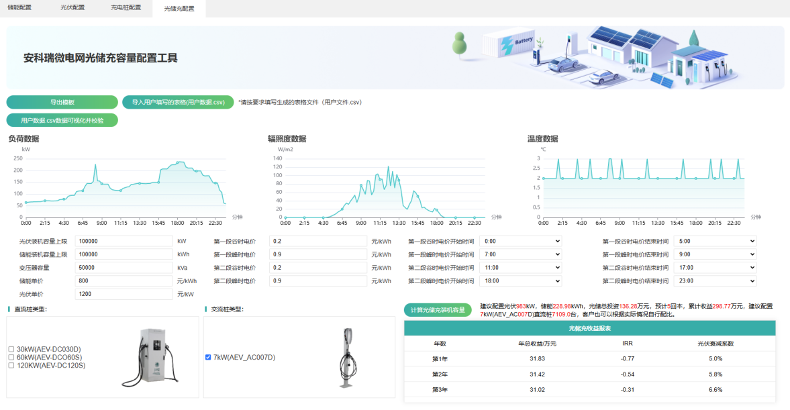点击光伏装机容量上限输入框

click(x=124, y=240)
